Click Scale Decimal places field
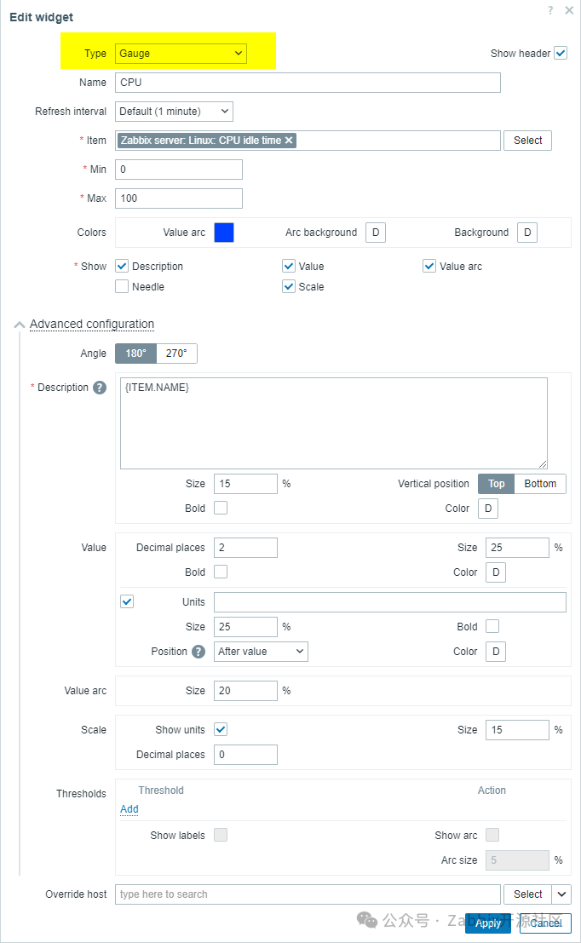Viewport: 581px width, 943px height. [x=245, y=754]
